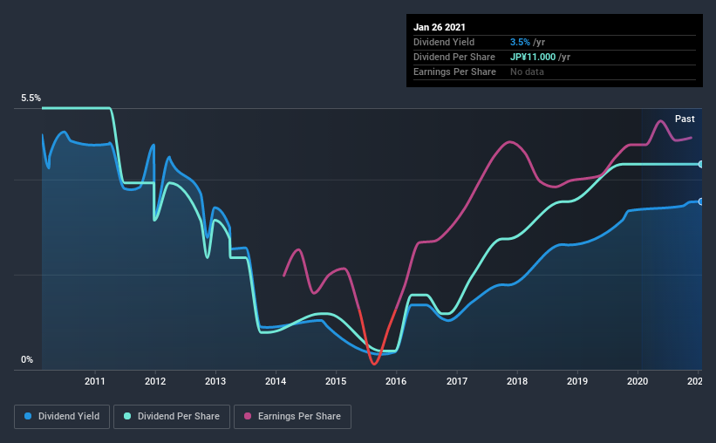Click the pink Earnings Per Share legend dot
This screenshot has width=716, height=443.
[x=248, y=416]
